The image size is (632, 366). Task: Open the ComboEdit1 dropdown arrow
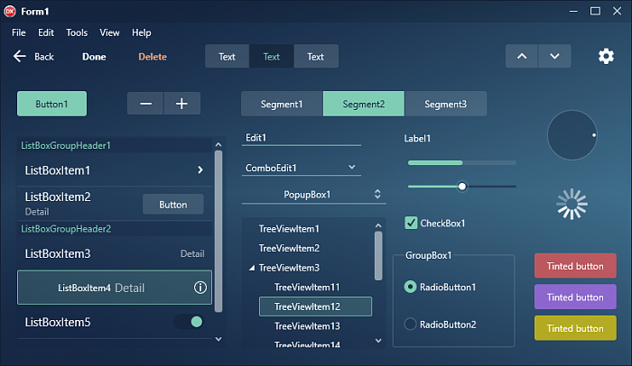[x=352, y=167]
